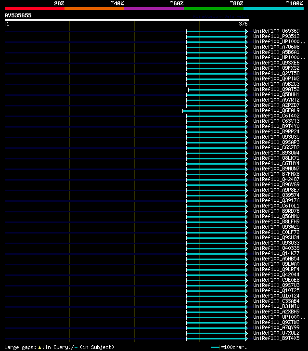Click cyan alignment bar for UniRef100_Q9AT52

[x=217, y=90]
